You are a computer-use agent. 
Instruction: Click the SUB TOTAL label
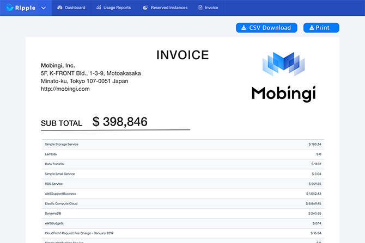[x=62, y=123]
